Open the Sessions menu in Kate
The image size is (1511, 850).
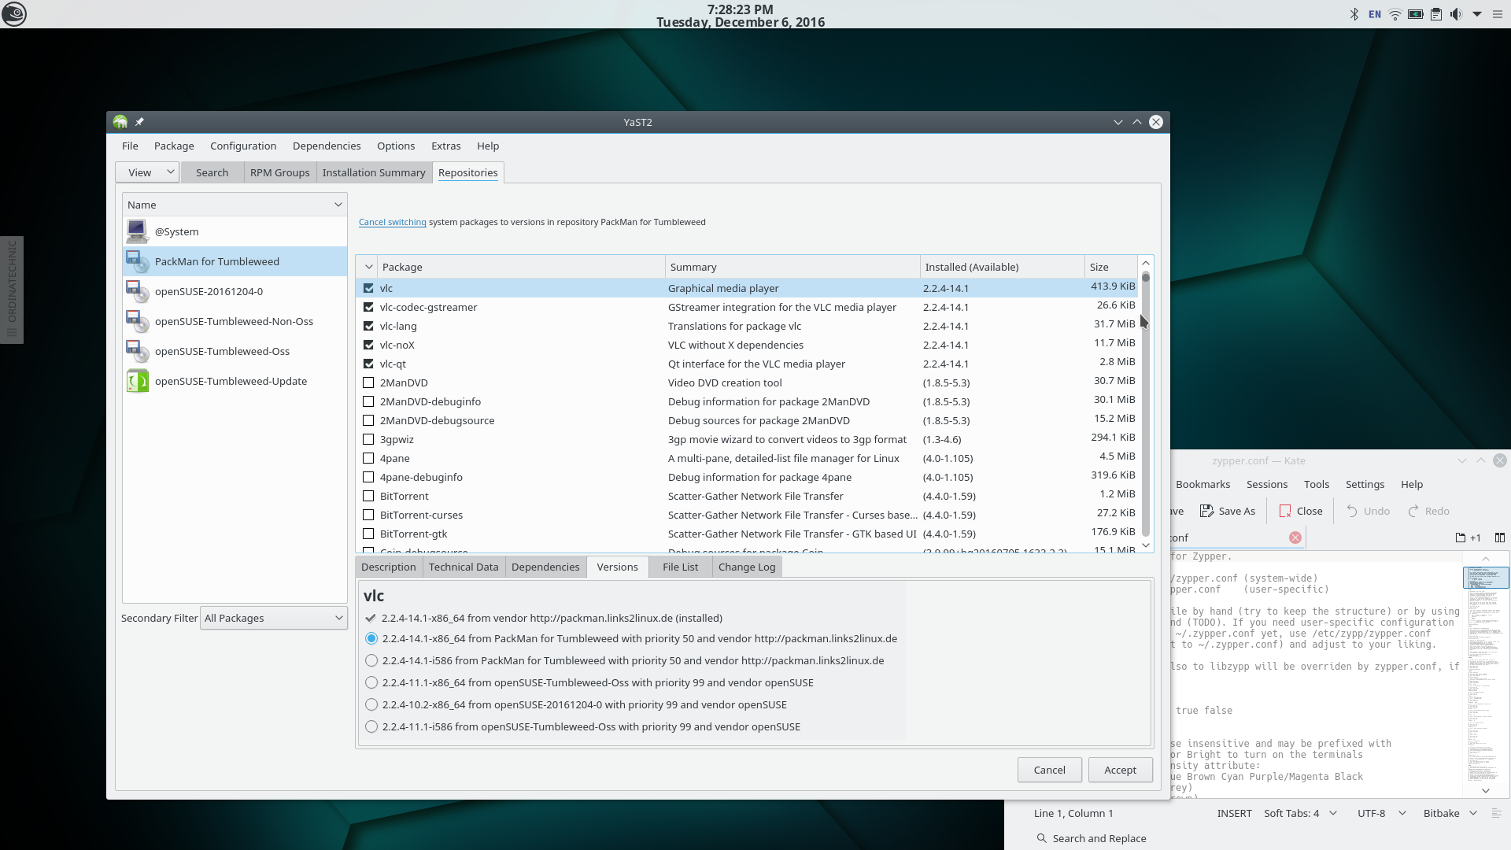(1267, 484)
